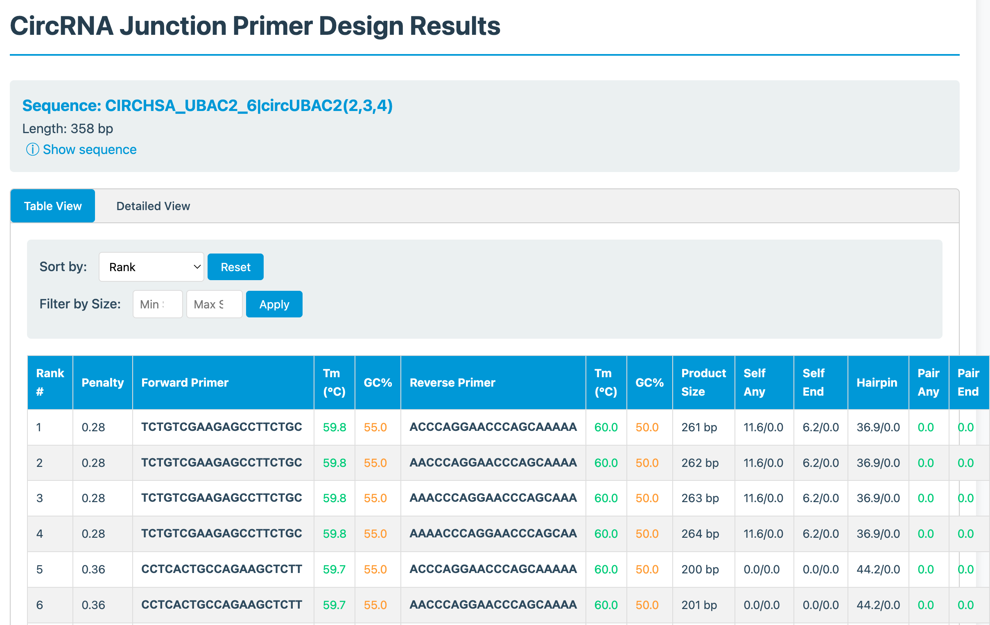Select the Table View tab
The image size is (990, 625).
point(53,206)
